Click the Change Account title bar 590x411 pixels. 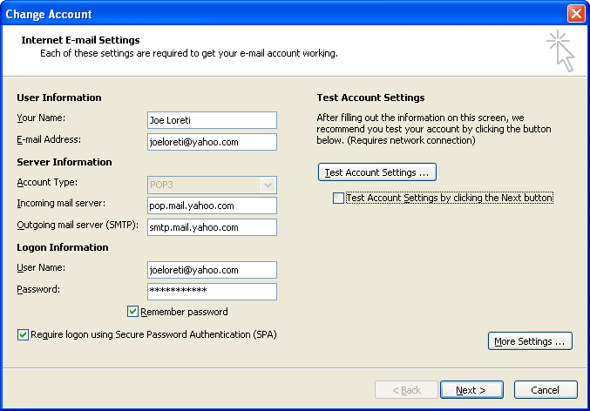coord(261,14)
